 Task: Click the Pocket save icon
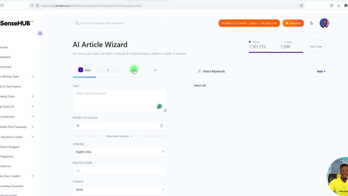331,5
